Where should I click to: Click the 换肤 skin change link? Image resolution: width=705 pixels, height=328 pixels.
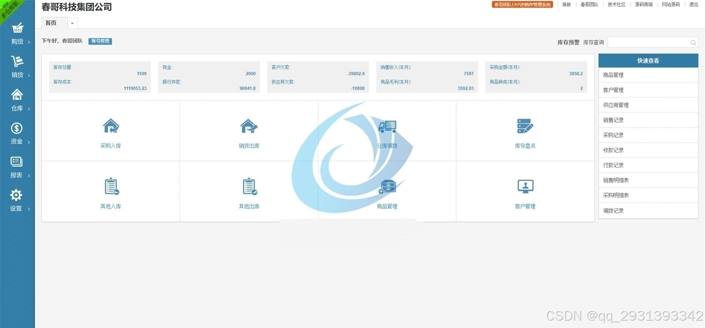click(567, 4)
